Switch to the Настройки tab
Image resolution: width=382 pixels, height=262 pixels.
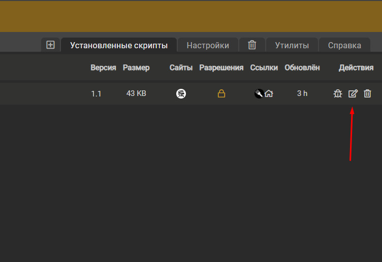(208, 45)
